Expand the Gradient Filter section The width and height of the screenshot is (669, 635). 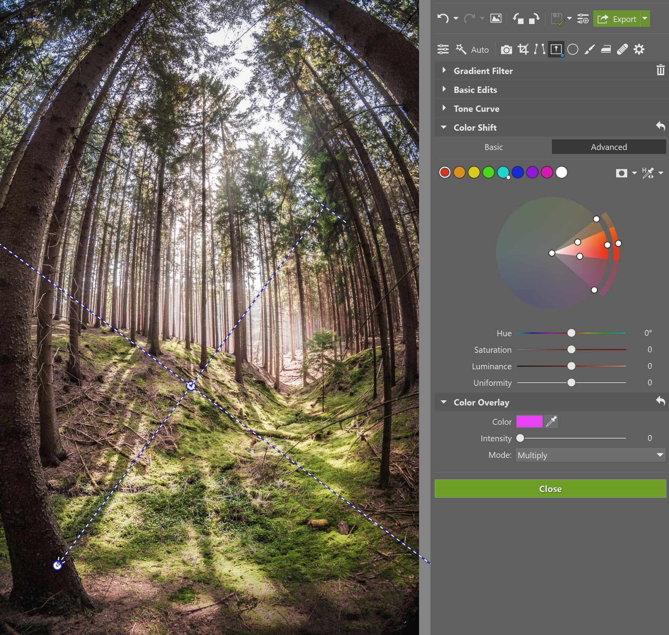click(x=444, y=70)
